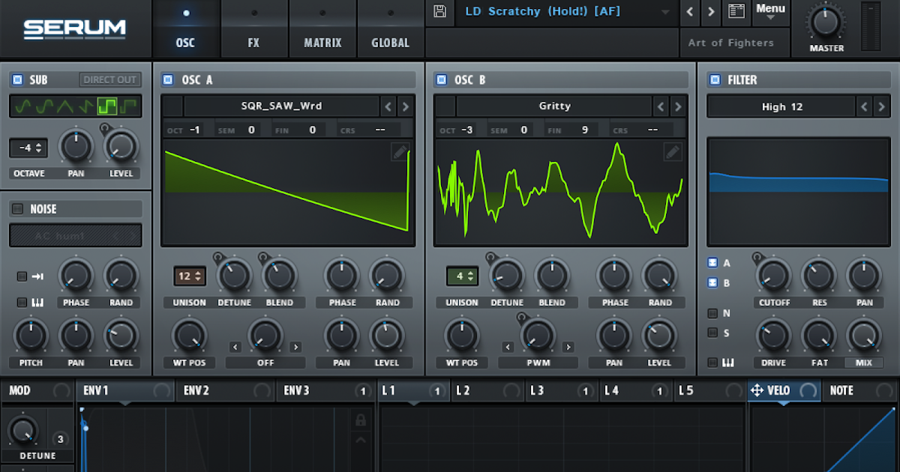Open the SQR_SAW_Wrd wavetable selector
The width and height of the screenshot is (900, 472).
[x=281, y=106]
